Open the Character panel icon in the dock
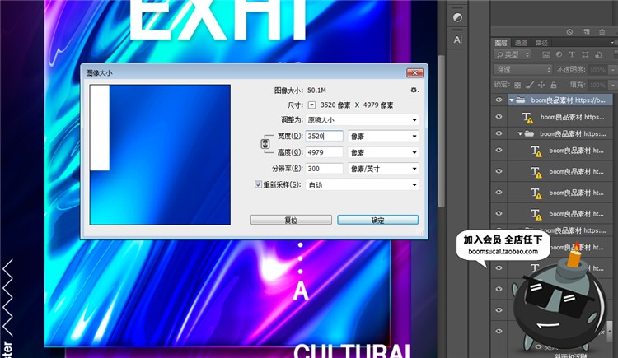618x358 pixels. pyautogui.click(x=457, y=40)
